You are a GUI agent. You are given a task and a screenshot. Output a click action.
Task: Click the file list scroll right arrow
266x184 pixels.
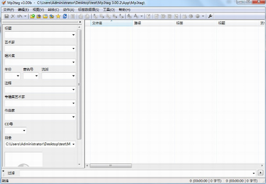[262, 165]
